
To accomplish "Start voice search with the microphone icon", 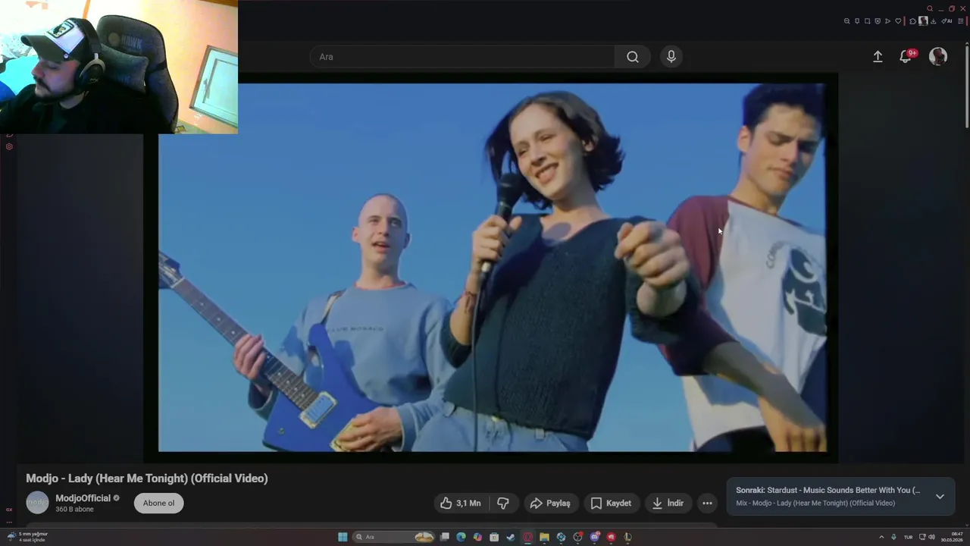I will (x=671, y=57).
